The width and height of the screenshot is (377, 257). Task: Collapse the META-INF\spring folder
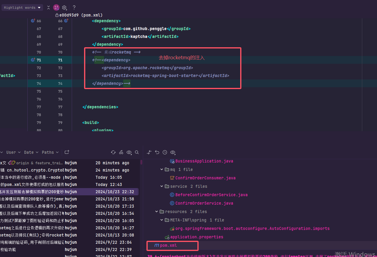pos(162,220)
